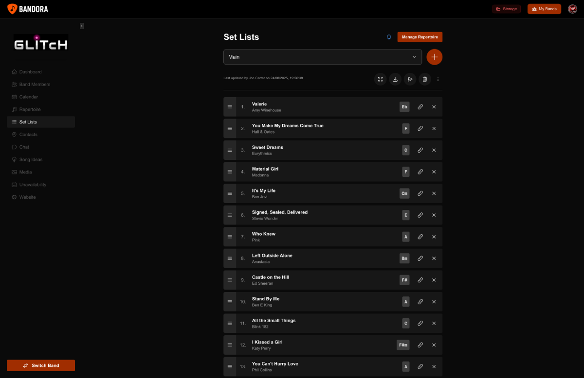Download the Main set list
Screen dimensions: 584x378
[x=395, y=79]
